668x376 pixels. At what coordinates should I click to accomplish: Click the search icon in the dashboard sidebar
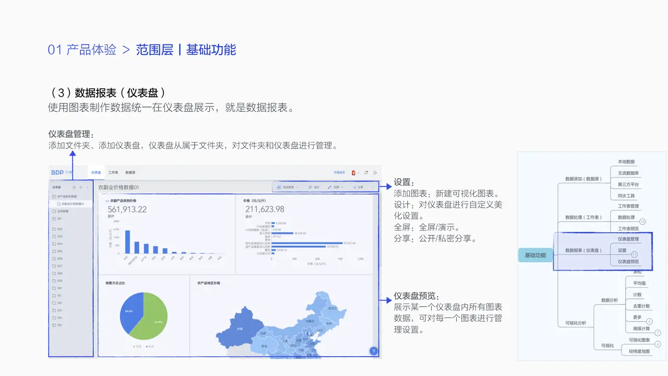coord(74,187)
